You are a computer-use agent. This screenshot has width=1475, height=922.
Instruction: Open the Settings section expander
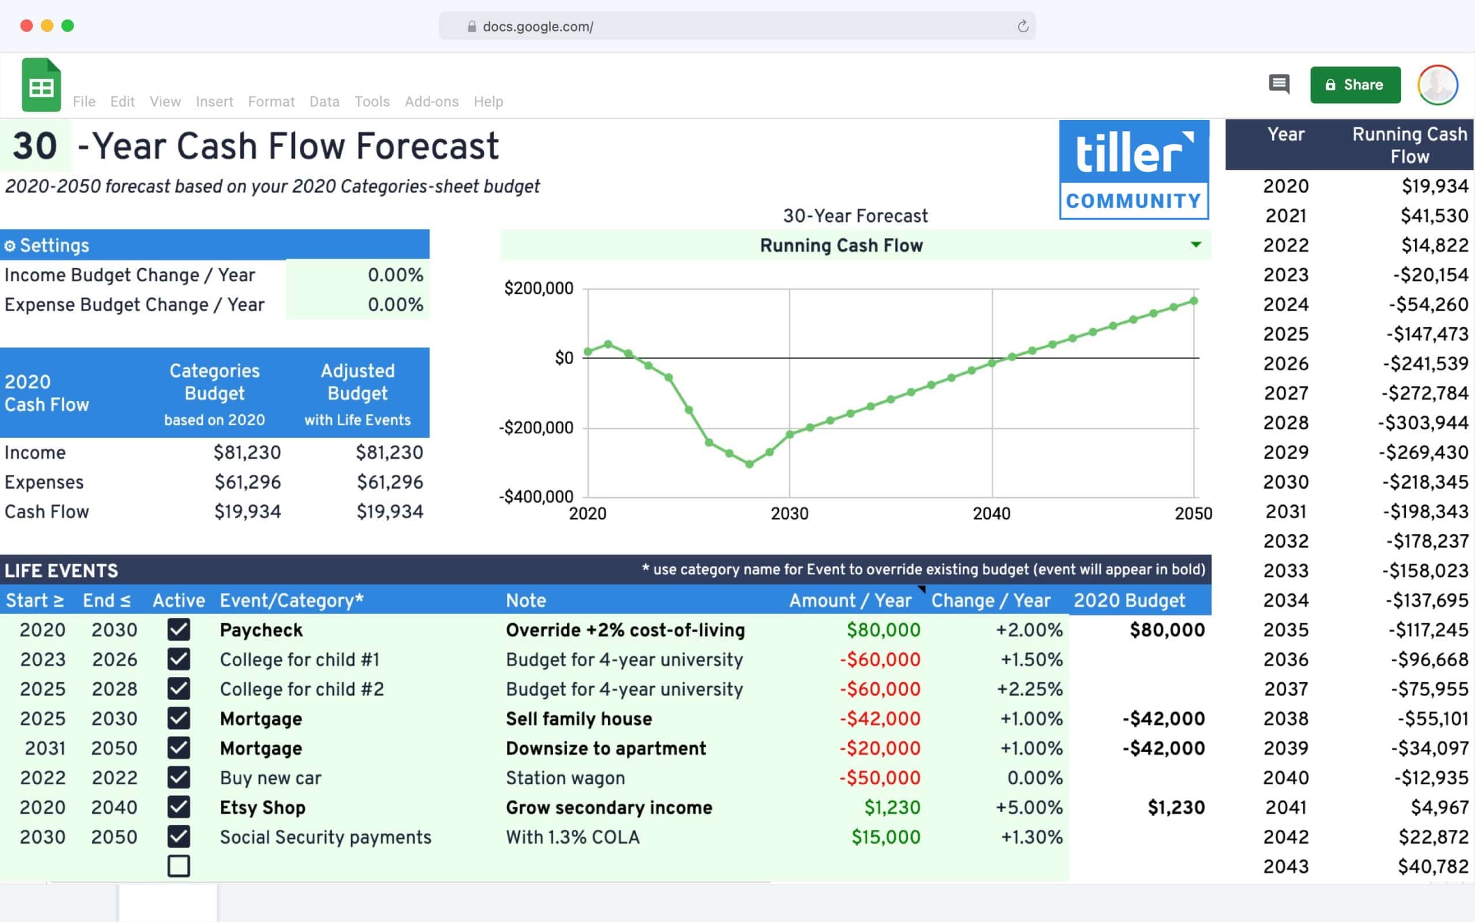(9, 244)
